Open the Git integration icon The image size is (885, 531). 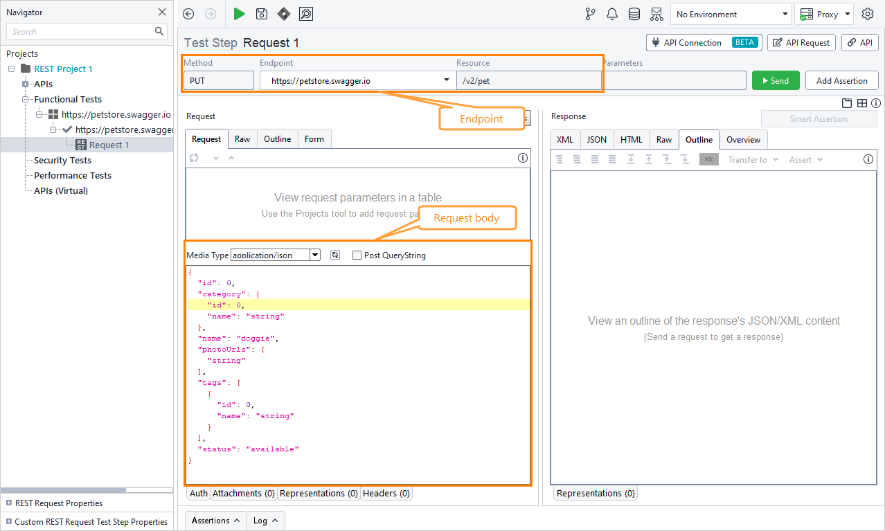coord(590,14)
